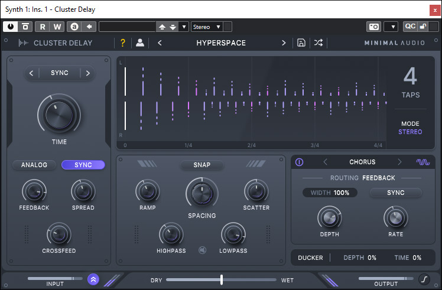442x290 pixels.
Task: Open the host snapshot camera icon
Action: [373, 27]
